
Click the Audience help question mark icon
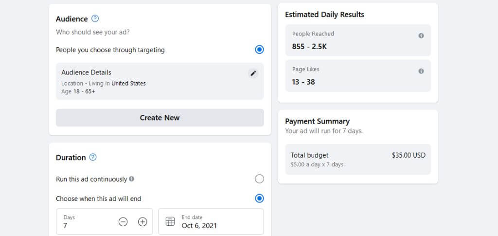point(95,19)
